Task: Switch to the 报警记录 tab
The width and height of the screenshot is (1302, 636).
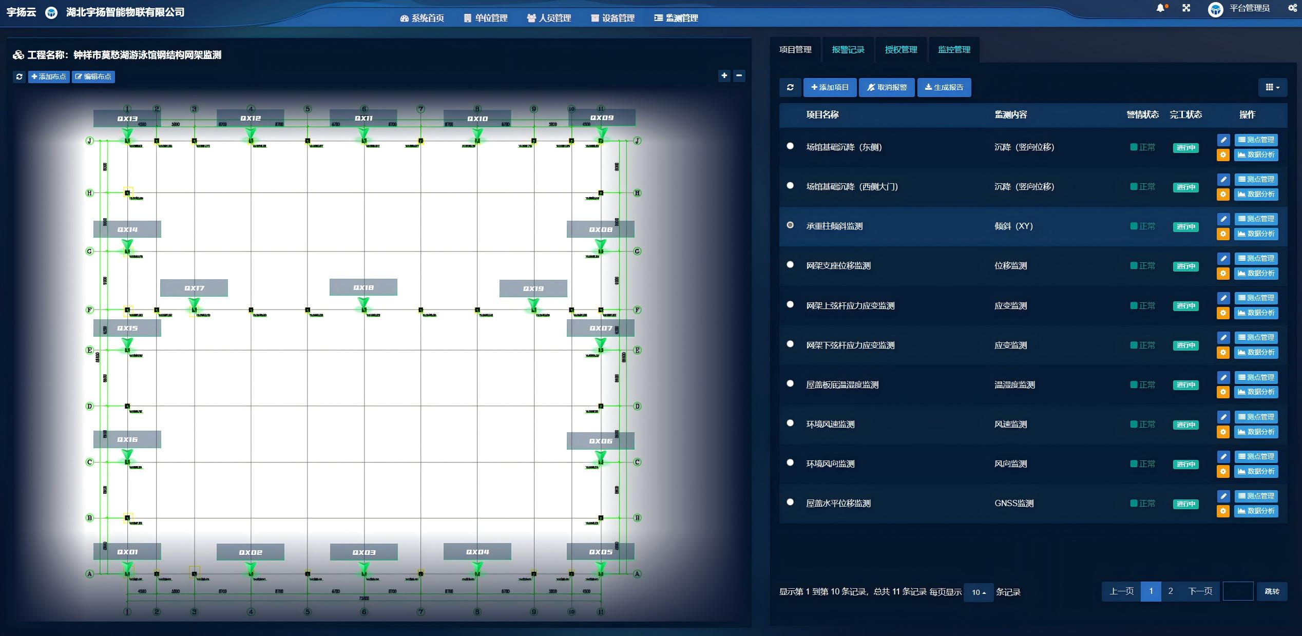Action: pyautogui.click(x=848, y=50)
